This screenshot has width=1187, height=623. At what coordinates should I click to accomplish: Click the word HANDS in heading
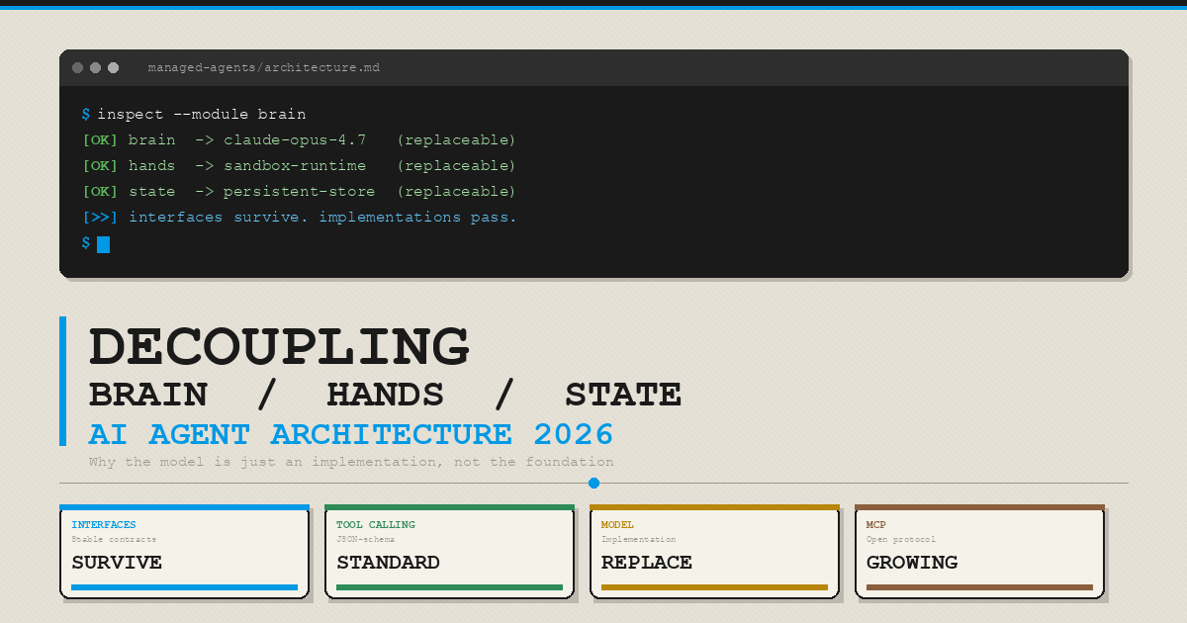386,395
